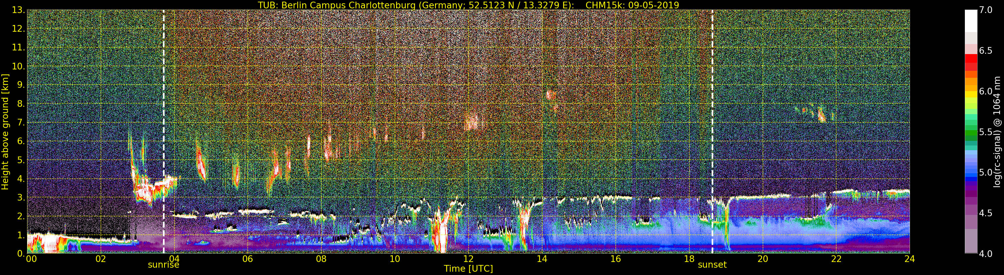Click the colorbar tick label '5.5'
The width and height of the screenshot is (1004, 275).
tap(986, 132)
